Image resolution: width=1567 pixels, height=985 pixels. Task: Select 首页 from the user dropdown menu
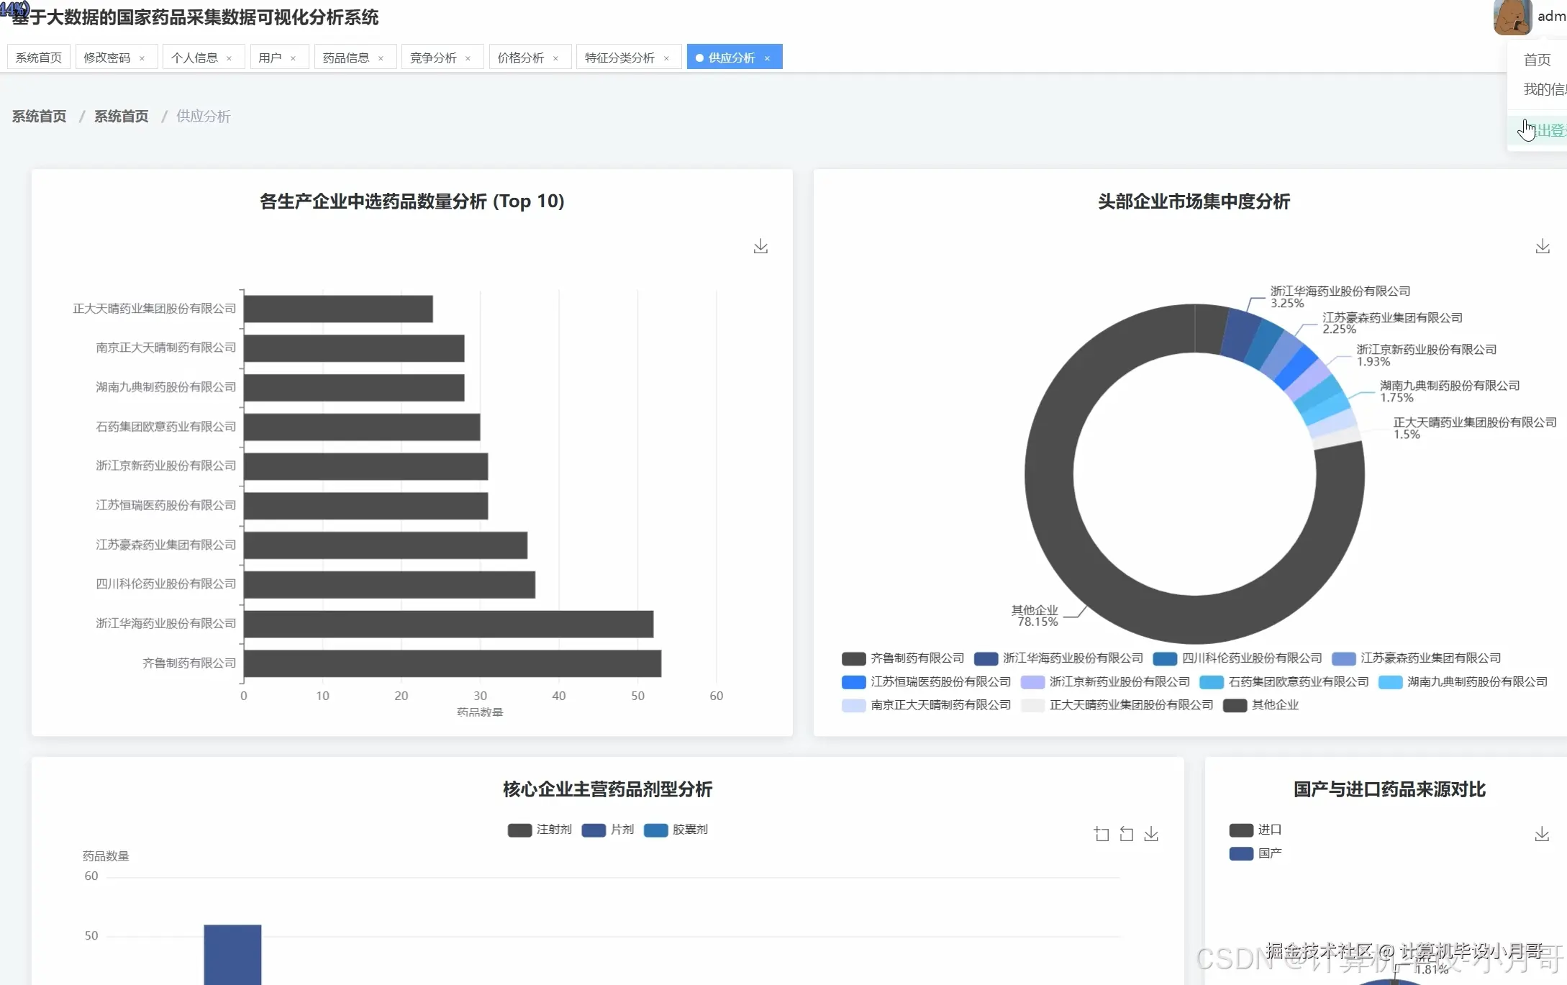pyautogui.click(x=1538, y=60)
